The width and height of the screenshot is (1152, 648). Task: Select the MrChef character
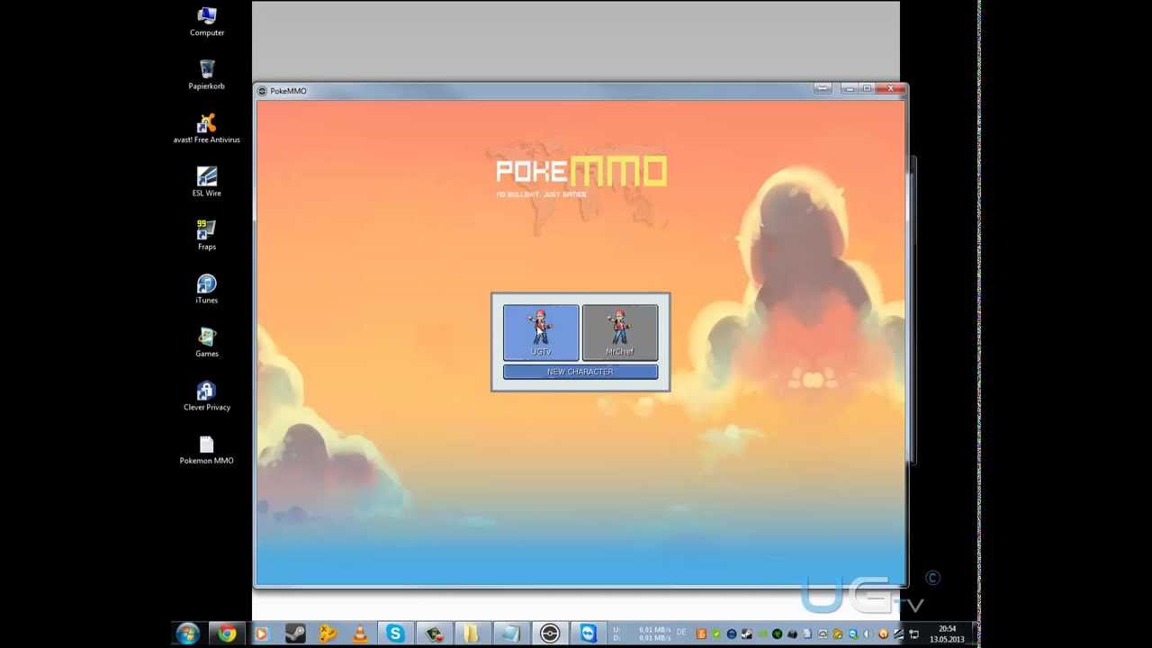[620, 332]
